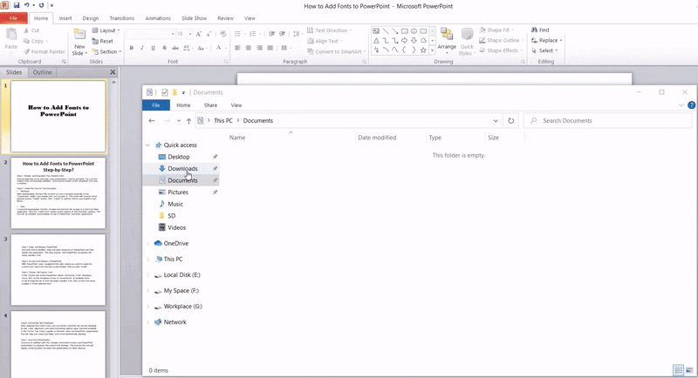Switch to details view in status bar

(x=678, y=369)
